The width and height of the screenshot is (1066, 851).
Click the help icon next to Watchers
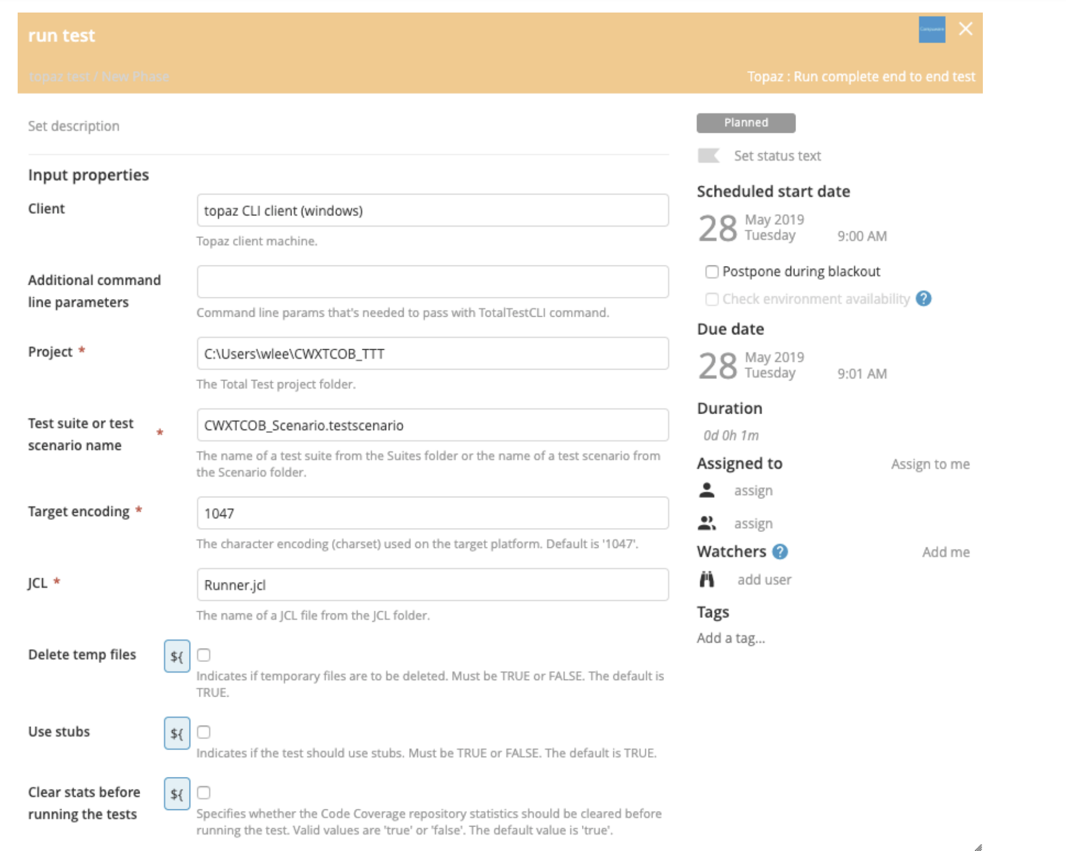click(x=780, y=551)
